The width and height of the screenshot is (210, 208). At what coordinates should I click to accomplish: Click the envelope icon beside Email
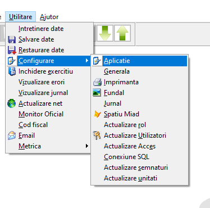pos(12,135)
